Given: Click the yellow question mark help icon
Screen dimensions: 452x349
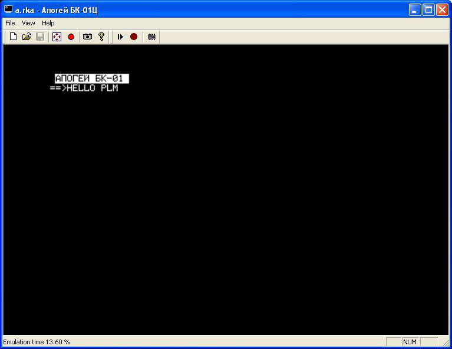Looking at the screenshot, I should [x=101, y=37].
